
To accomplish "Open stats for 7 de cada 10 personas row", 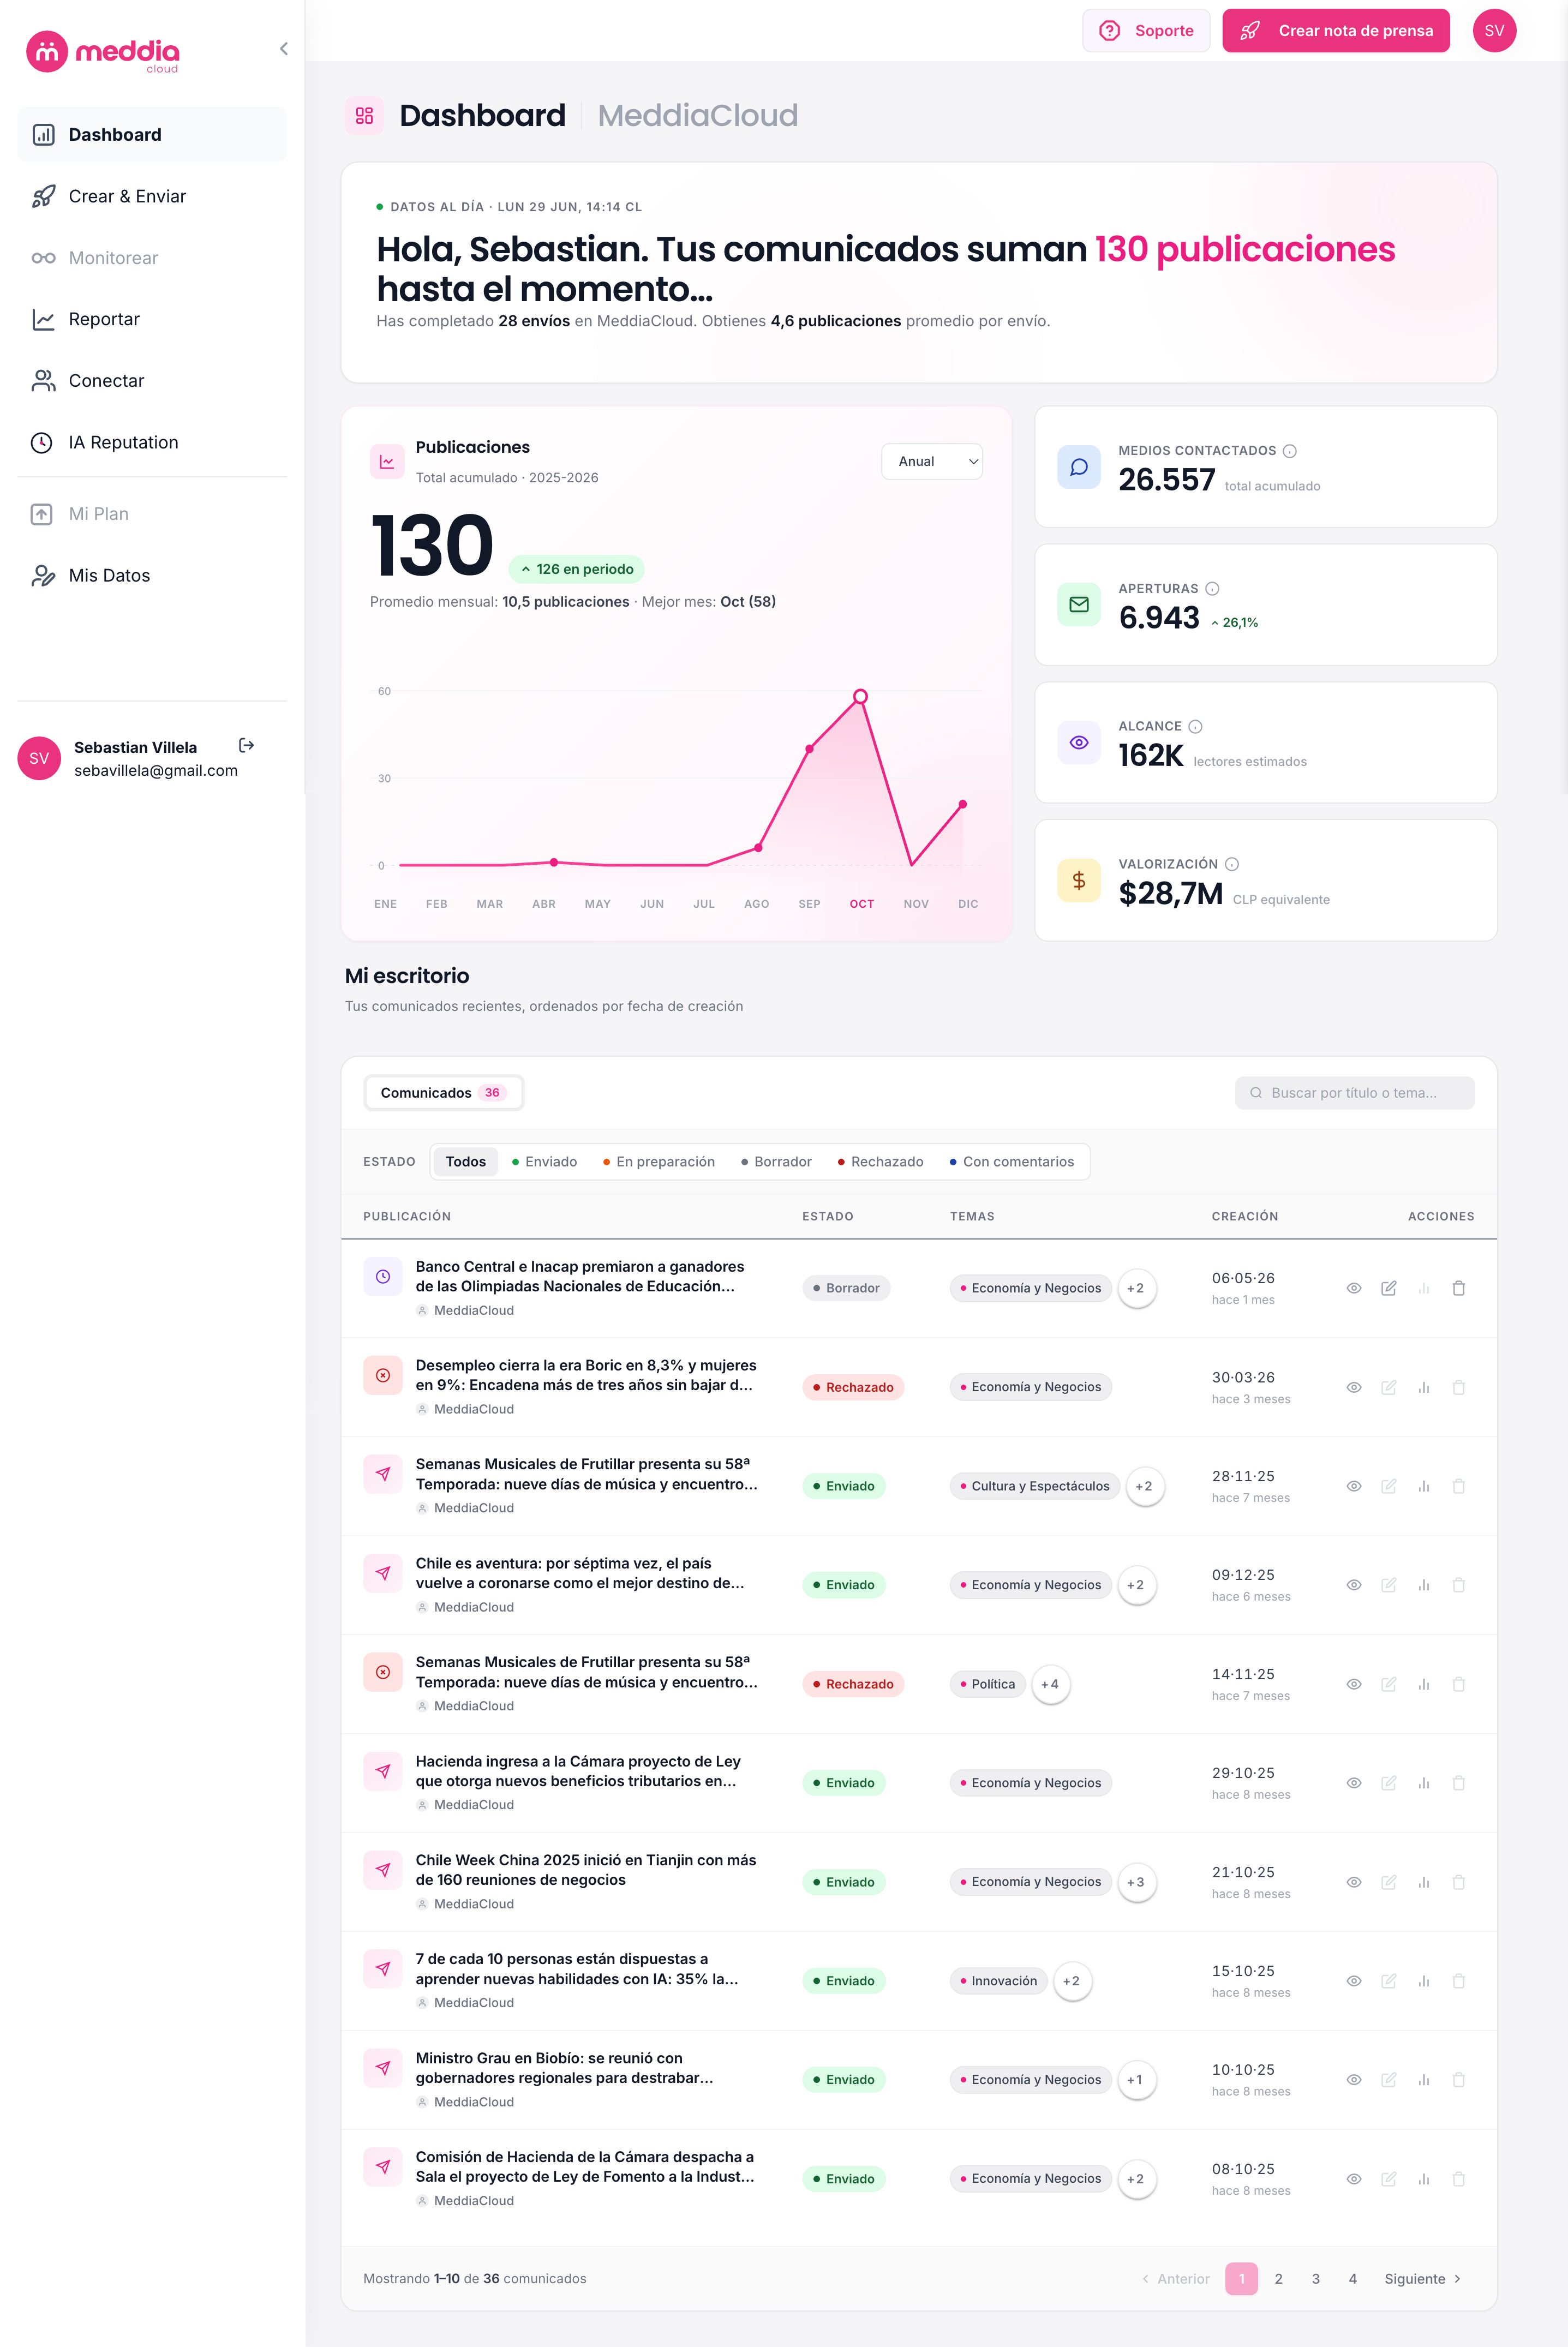I will [1423, 1981].
